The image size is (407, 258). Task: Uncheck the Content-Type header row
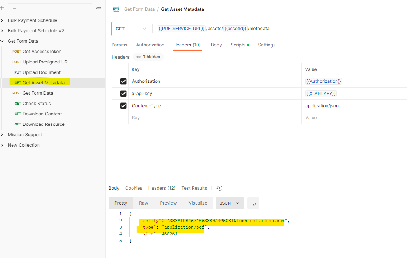coord(123,105)
